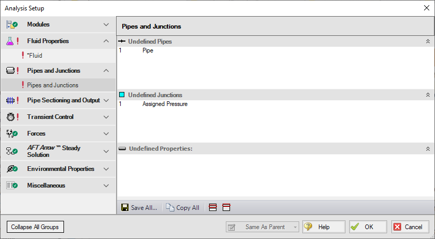This screenshot has width=435, height=239.
Task: Click the 'Undefined Junctions' heading text
Action: pyautogui.click(x=155, y=95)
